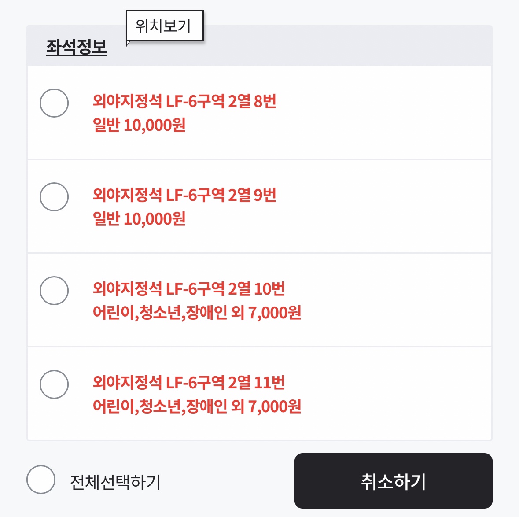Viewport: 519px width, 517px height.
Task: Click the text 외야지정석 LF-6구역 2열 8번
Action: point(184,101)
